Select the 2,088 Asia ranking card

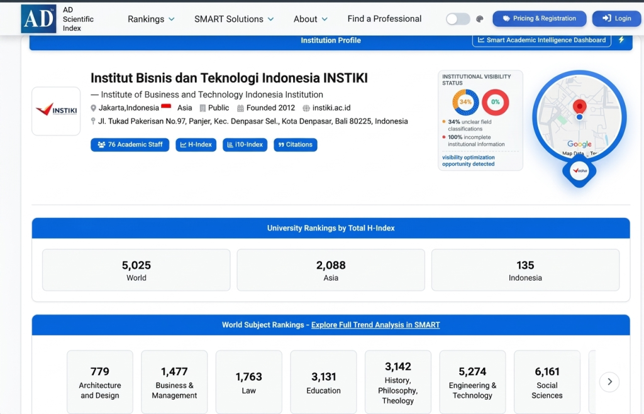tap(331, 270)
